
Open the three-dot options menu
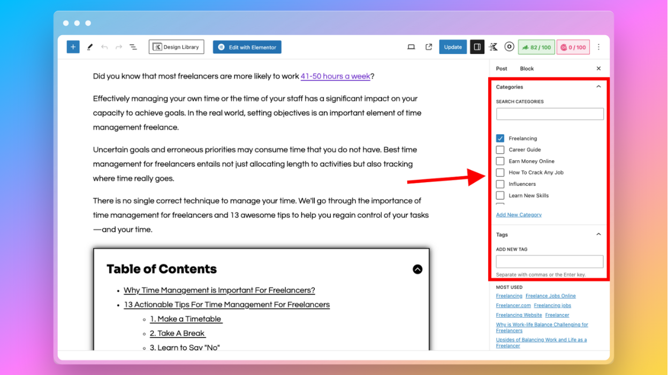tap(598, 46)
